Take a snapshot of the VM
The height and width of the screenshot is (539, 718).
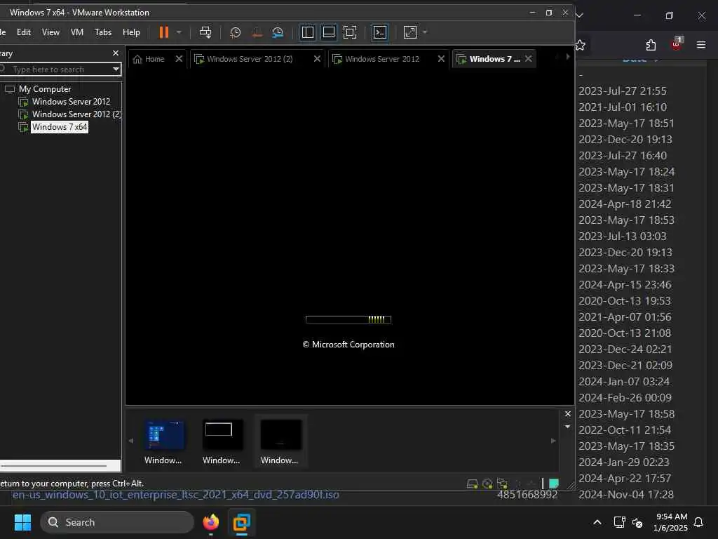coord(236,32)
